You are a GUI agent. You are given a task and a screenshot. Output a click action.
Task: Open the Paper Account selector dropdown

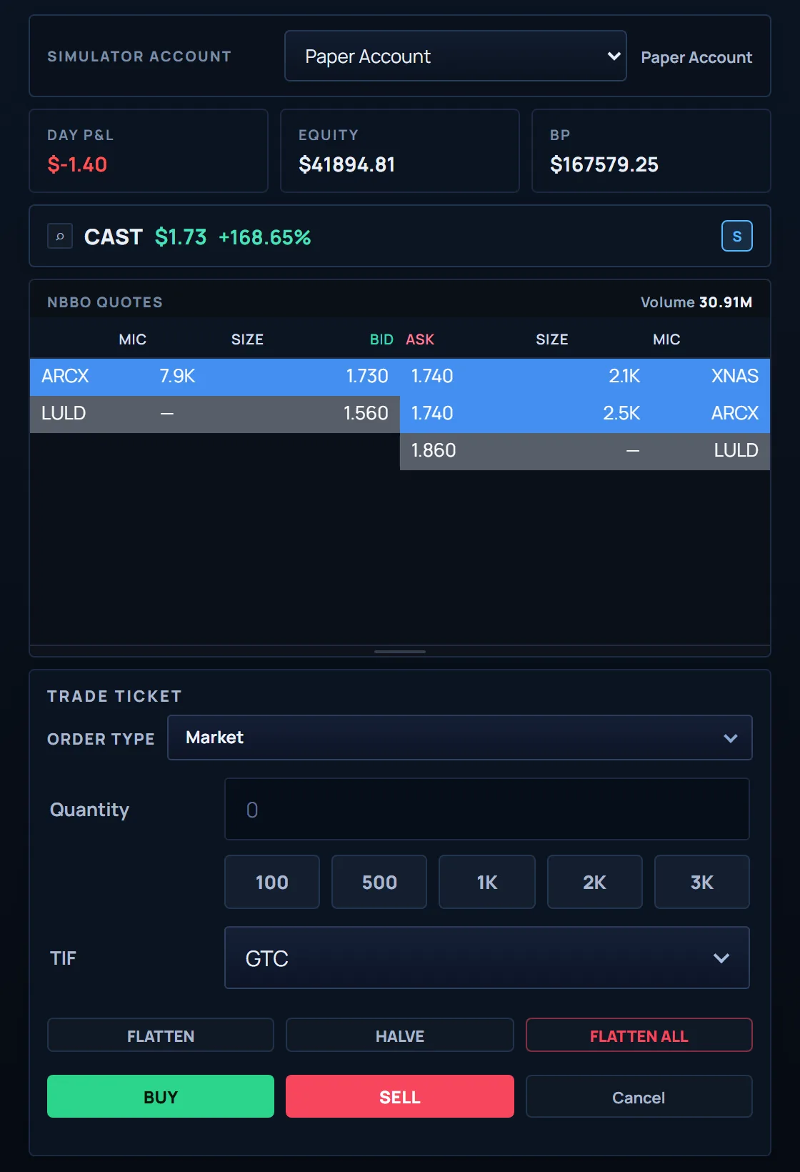coord(456,56)
